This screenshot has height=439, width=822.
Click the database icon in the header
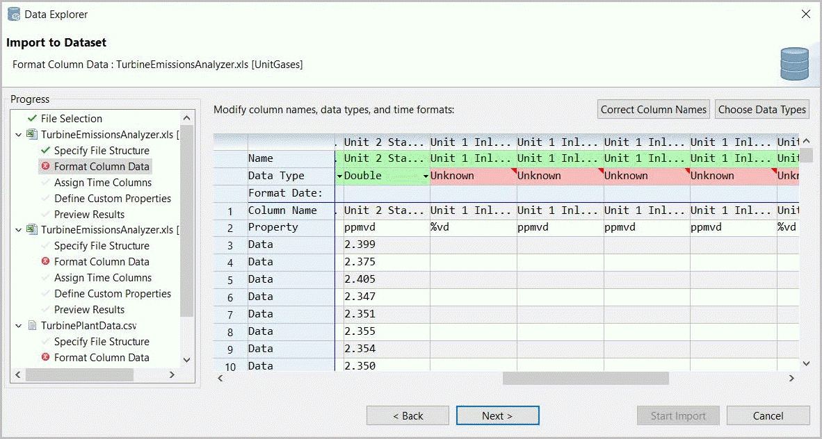click(x=794, y=64)
